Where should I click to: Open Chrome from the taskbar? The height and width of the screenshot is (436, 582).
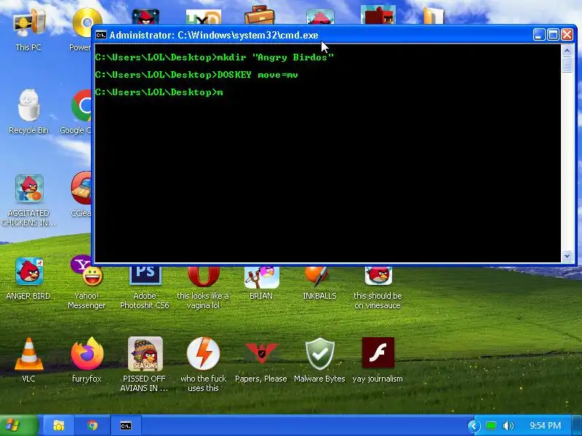[92, 425]
